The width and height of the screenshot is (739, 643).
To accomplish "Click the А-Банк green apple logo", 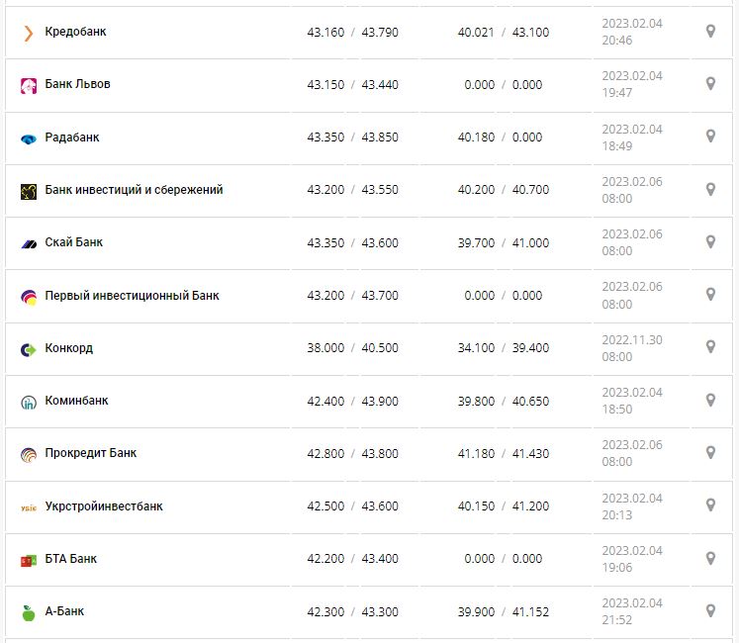I will [x=28, y=613].
